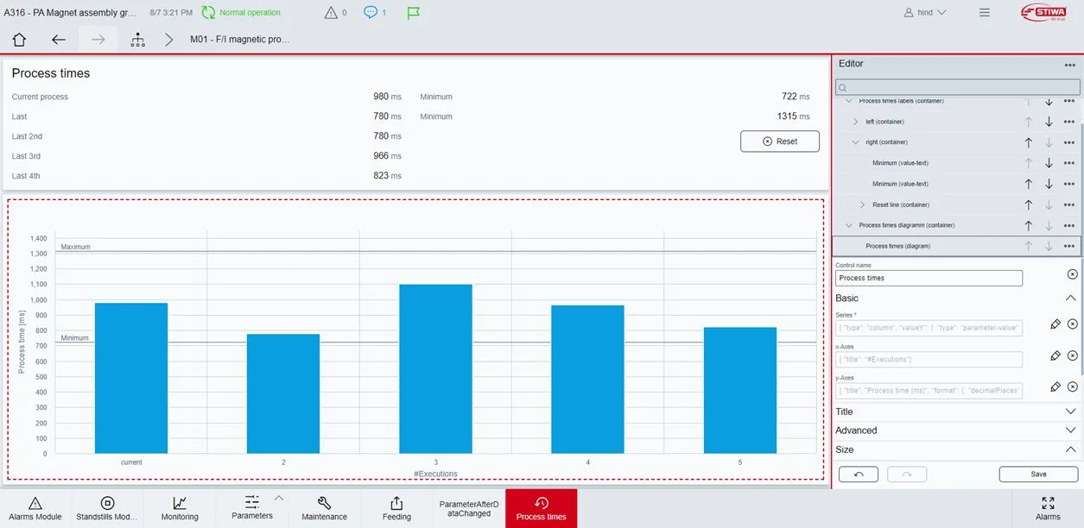This screenshot has width=1084, height=528.
Task: Open the hamburger menu in the header
Action: pos(984,12)
